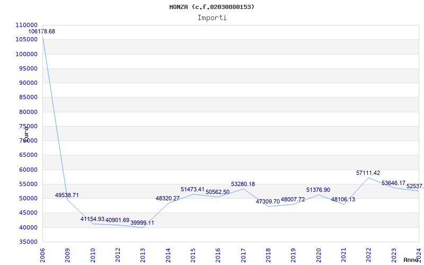The height and width of the screenshot is (265, 424).
Task: Select the x-axis year 2019
Action: click(x=294, y=255)
